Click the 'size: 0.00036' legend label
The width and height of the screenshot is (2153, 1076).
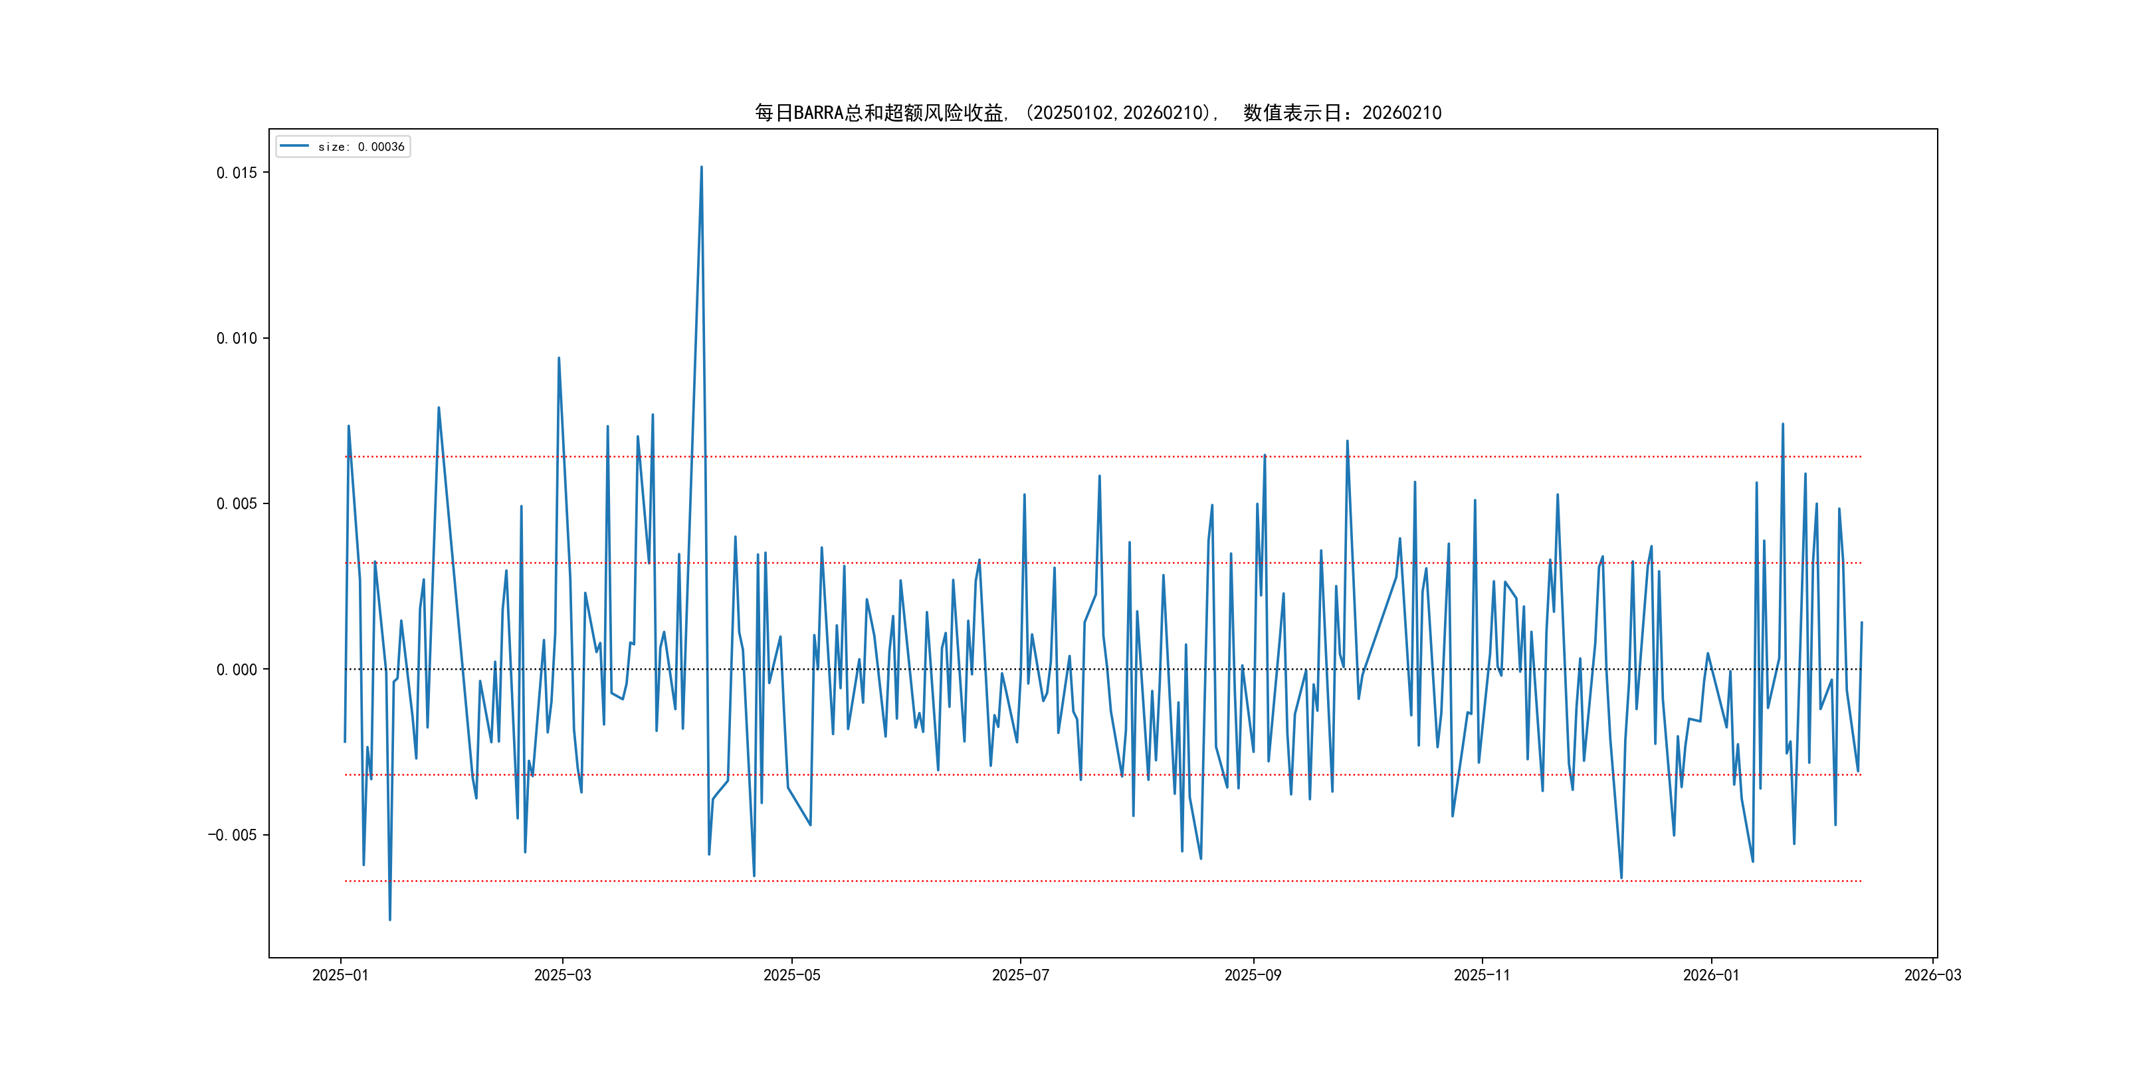(x=361, y=147)
